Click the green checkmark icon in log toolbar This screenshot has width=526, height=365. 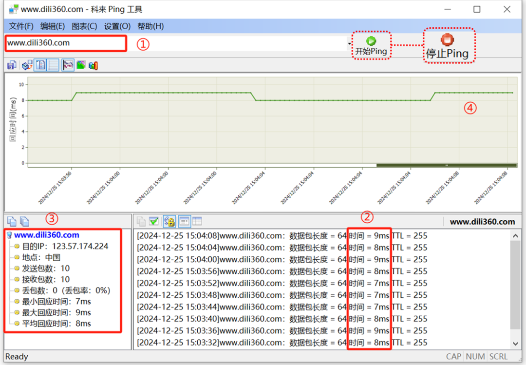[x=154, y=222]
